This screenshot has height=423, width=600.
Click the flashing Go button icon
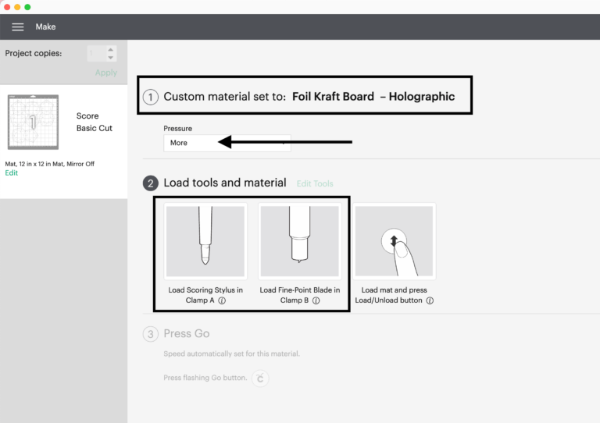coord(261,379)
